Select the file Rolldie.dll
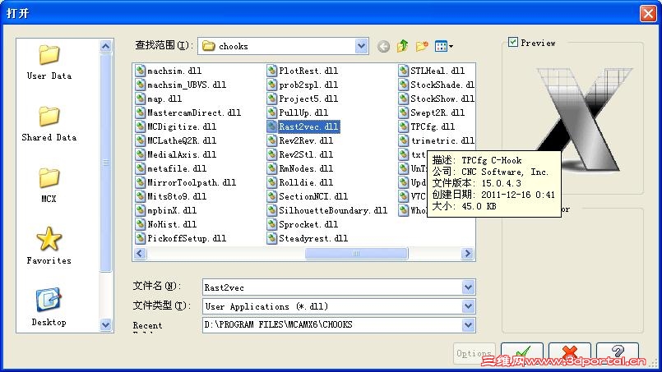This screenshot has width=662, height=372. tap(300, 182)
